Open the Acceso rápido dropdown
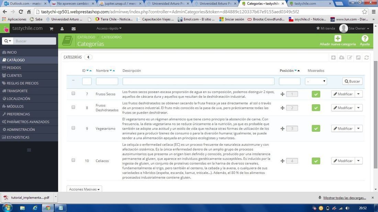The width and height of the screenshot is (378, 212). 109,28
